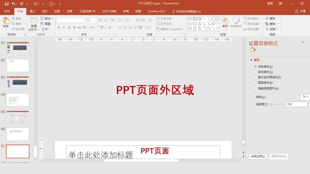This screenshot has width=310, height=174.
Task: Click the Save icon in title bar
Action: pyautogui.click(x=6, y=4)
